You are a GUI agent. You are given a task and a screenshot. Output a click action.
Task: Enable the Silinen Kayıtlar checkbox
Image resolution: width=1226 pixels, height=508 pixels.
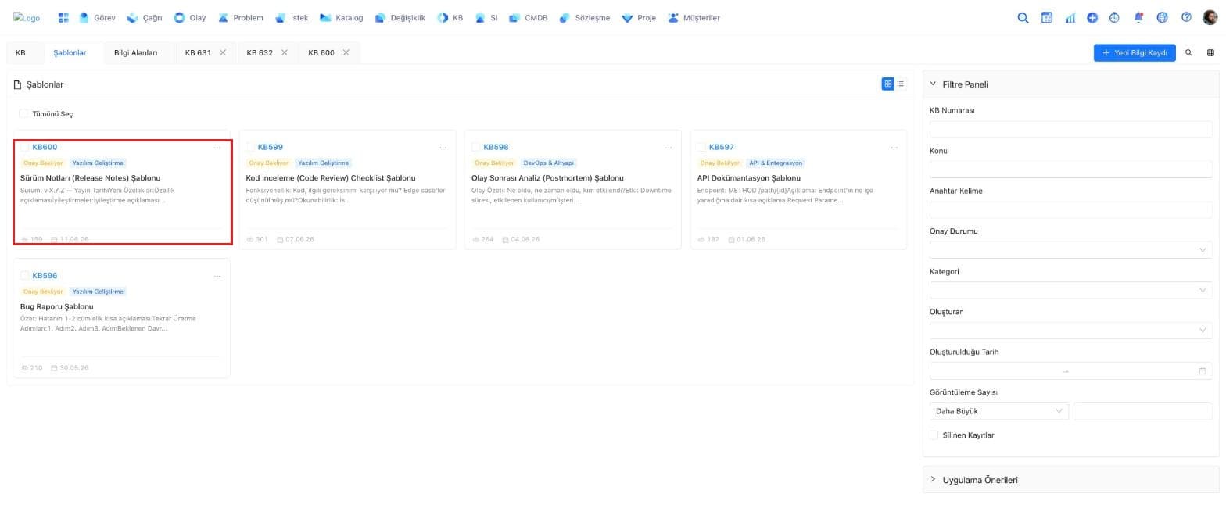[934, 435]
